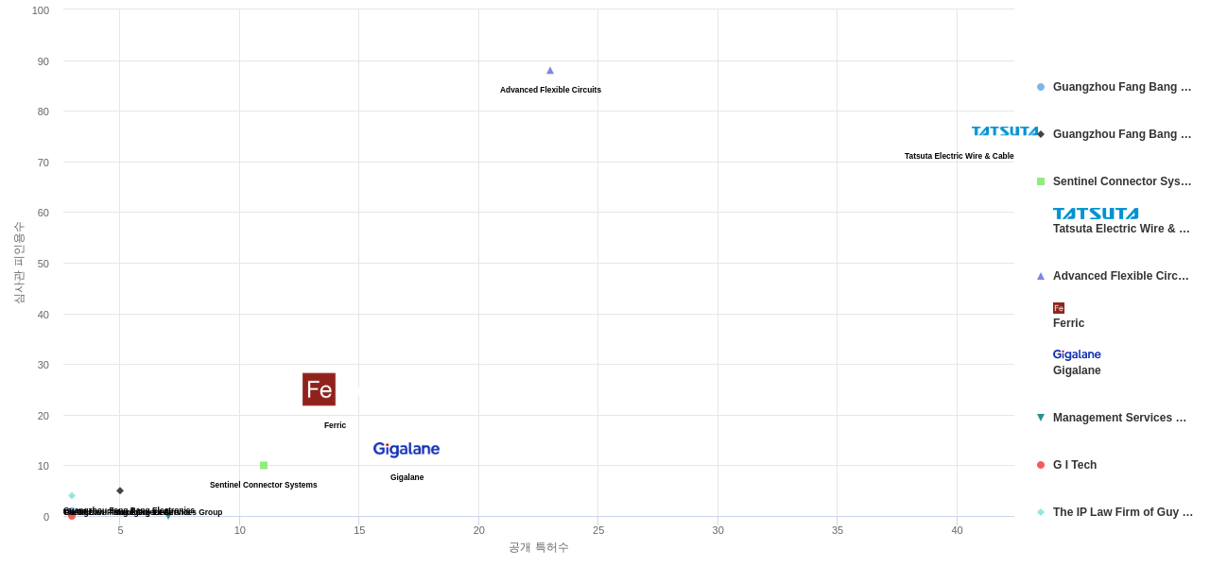
Task: Toggle the Management Services legend label
Action: tap(1119, 418)
